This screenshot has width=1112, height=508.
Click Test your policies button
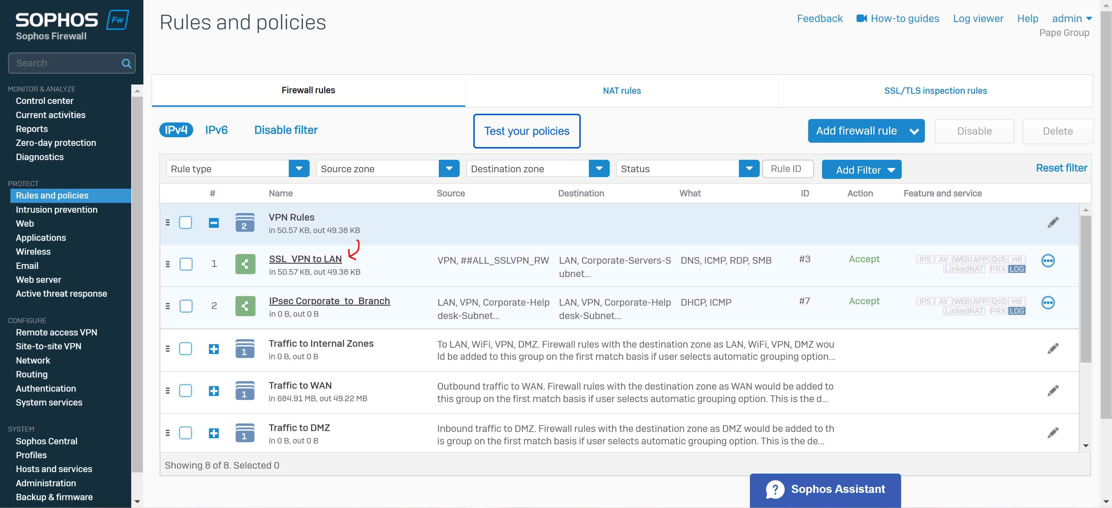pyautogui.click(x=527, y=131)
